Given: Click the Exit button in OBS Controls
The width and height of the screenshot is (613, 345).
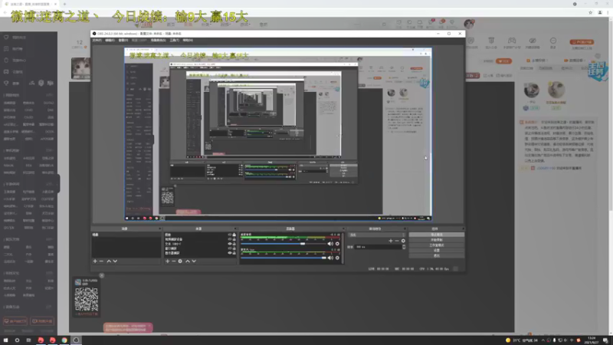Looking at the screenshot, I should [436, 255].
